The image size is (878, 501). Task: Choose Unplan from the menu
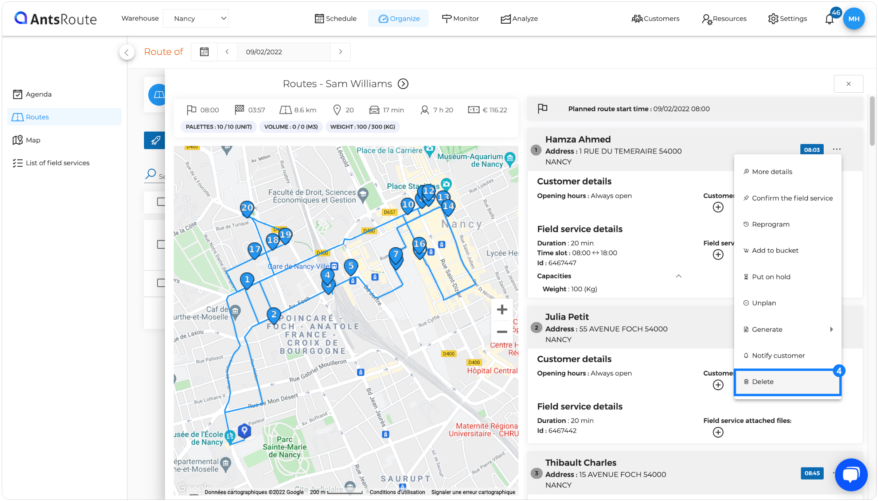coord(787,303)
